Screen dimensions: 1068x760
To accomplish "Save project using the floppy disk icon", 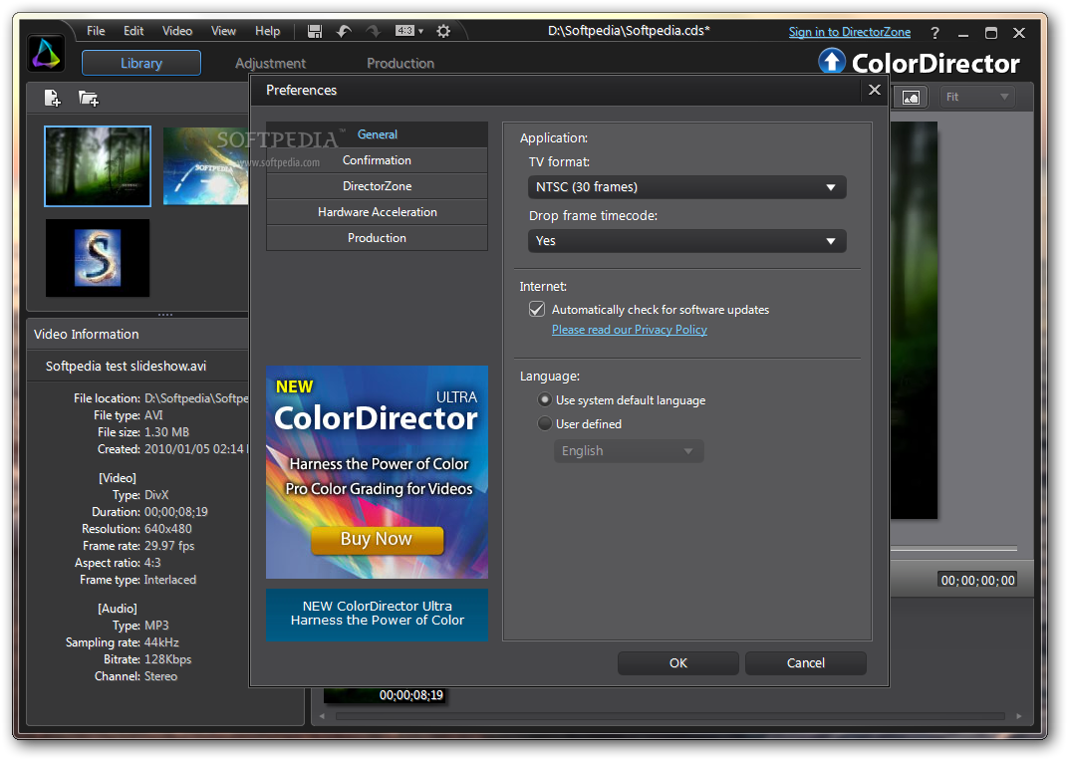I will point(315,31).
